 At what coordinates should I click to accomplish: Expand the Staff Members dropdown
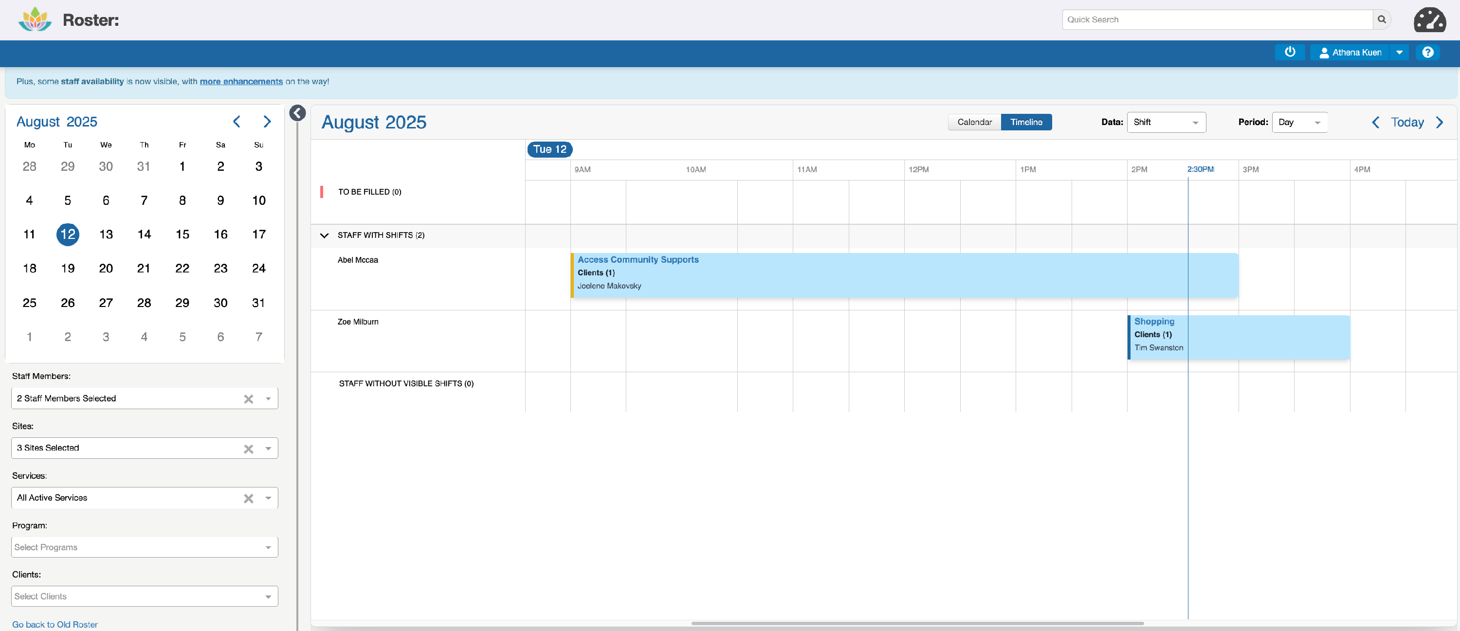coord(268,399)
